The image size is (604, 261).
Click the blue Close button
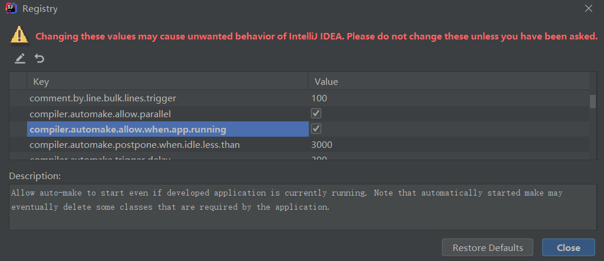(569, 247)
